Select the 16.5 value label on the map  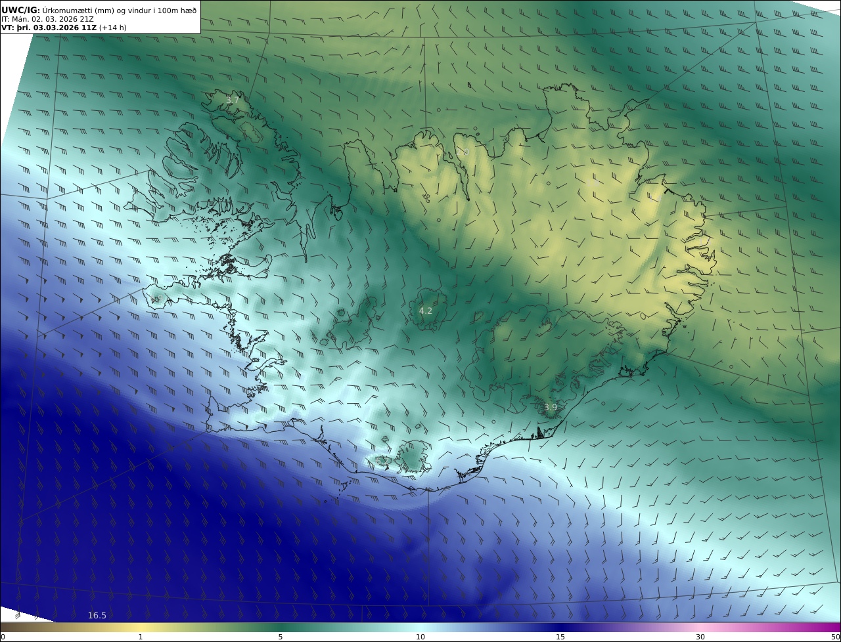(x=97, y=615)
